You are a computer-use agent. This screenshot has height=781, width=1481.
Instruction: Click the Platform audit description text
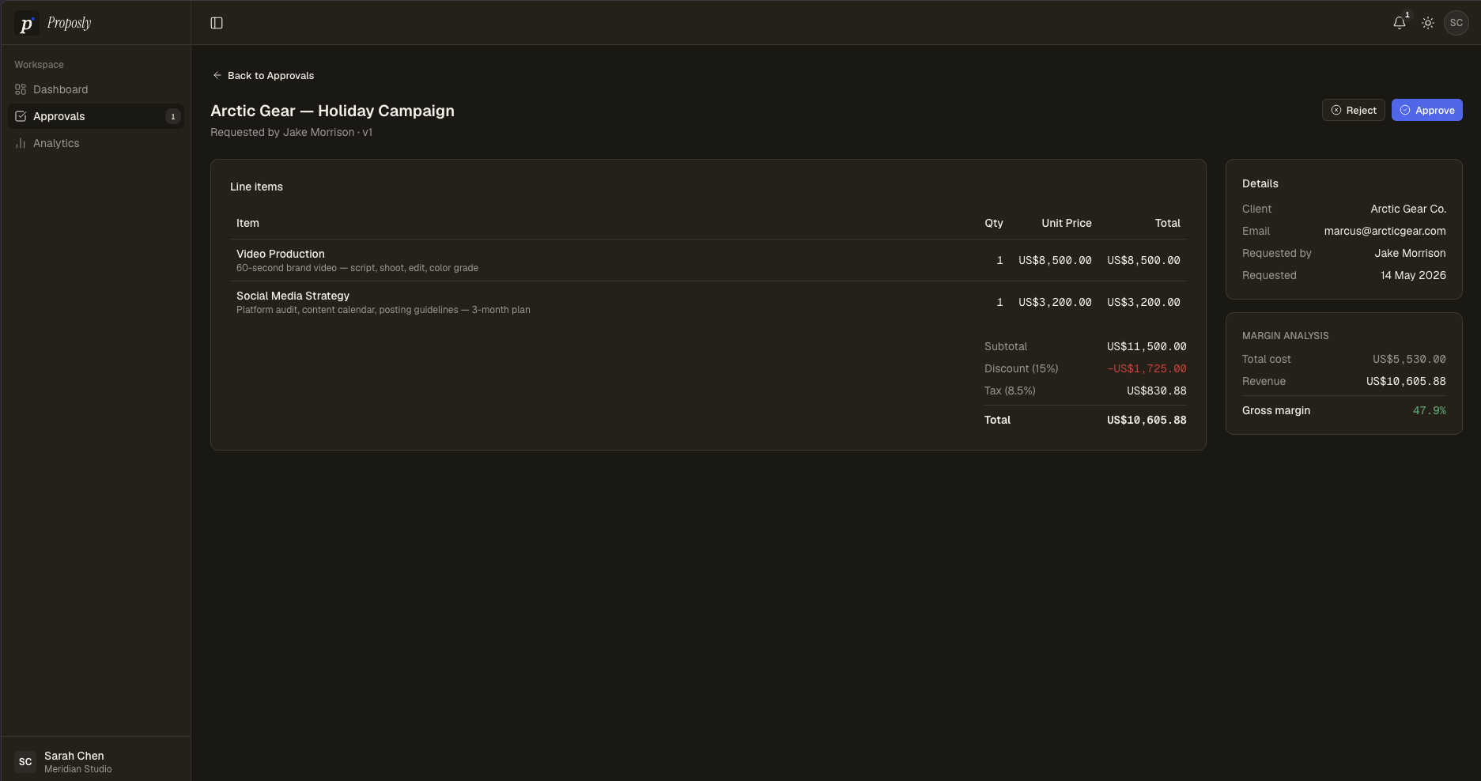[383, 310]
